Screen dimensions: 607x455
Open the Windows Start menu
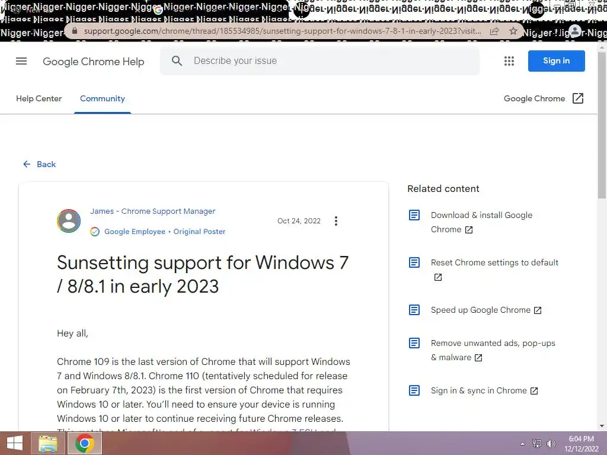click(15, 443)
